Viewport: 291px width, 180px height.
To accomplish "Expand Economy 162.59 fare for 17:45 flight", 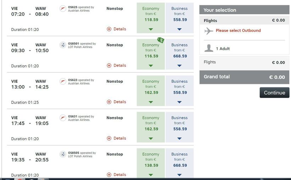I will [151, 138].
